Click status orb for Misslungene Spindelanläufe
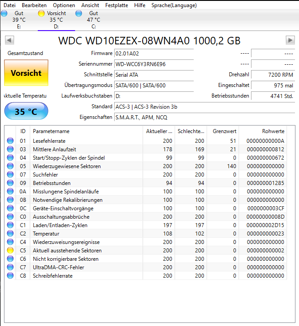 (10, 191)
